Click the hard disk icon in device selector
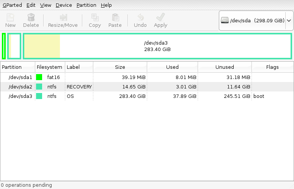Viewport: 294px width, 189px height. pos(225,20)
